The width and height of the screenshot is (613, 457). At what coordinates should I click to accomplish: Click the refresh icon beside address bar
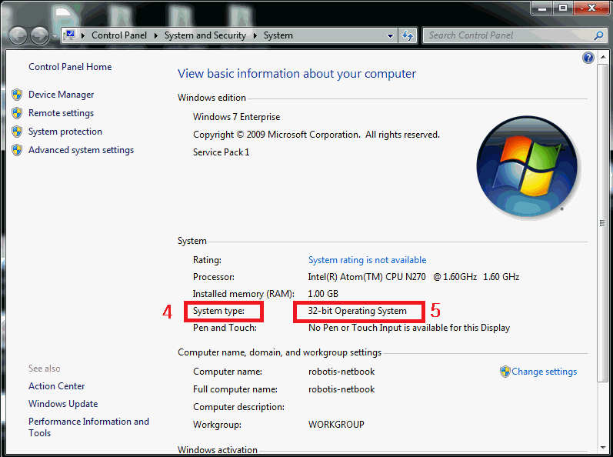408,35
